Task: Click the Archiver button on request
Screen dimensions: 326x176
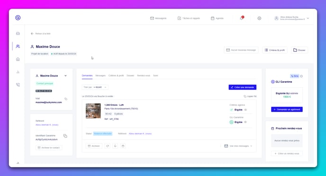Action: 94,146
